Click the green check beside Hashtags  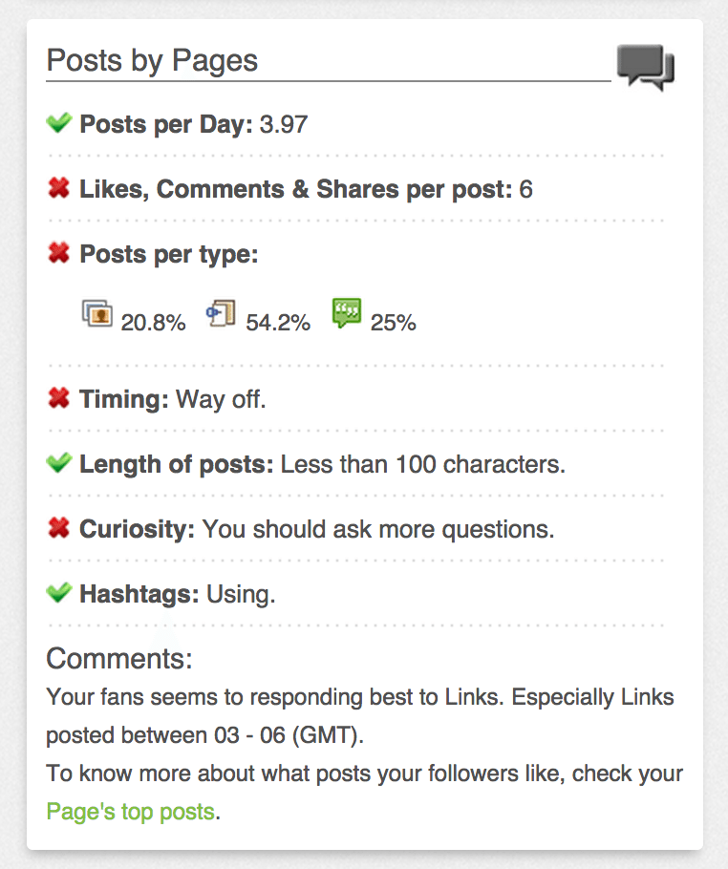tap(57, 594)
